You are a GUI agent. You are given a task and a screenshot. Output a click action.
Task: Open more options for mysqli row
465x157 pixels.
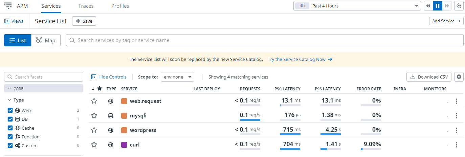click(457, 116)
